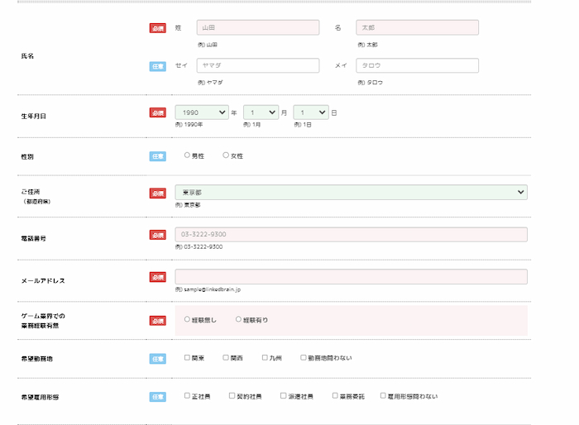Click the 任意 badge in the 性別 row
579x425 pixels.
coord(158,156)
